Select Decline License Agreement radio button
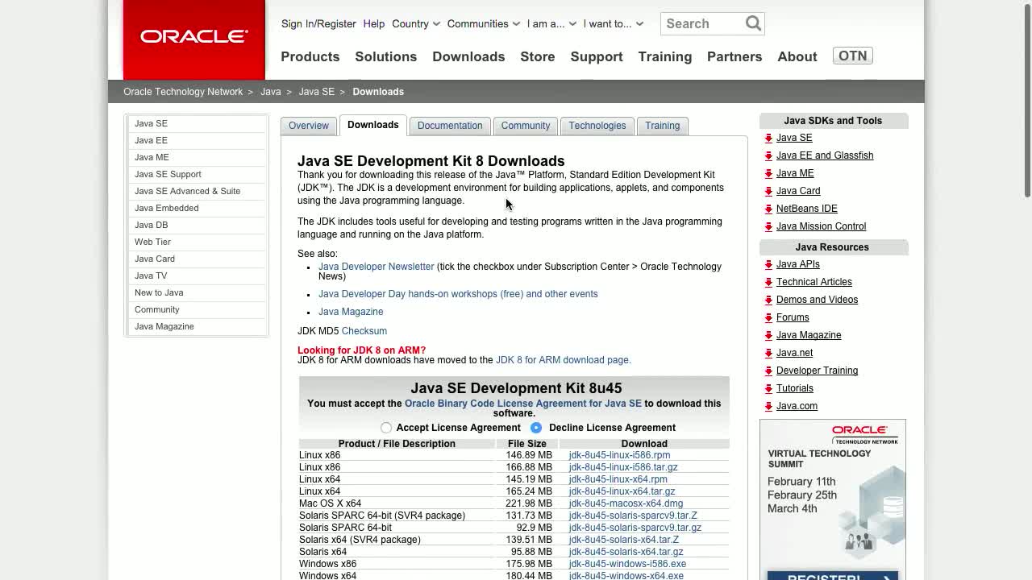The width and height of the screenshot is (1032, 580). click(x=536, y=428)
